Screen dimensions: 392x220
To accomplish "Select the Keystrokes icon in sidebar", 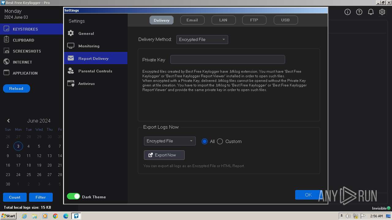I will [x=6, y=29].
